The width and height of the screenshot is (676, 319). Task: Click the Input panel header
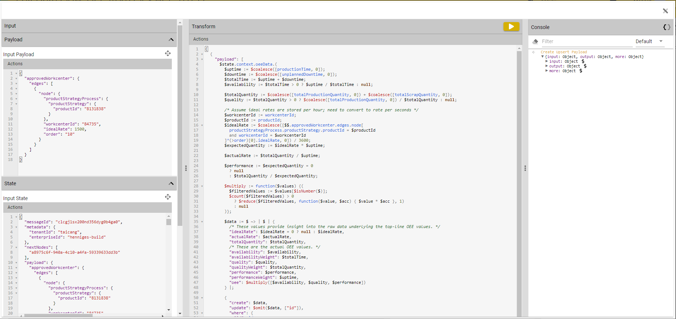click(x=89, y=26)
